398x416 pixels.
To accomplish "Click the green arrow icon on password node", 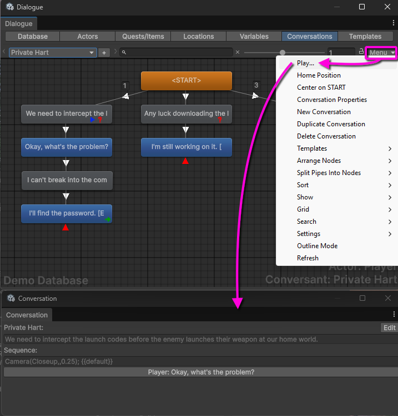I will 108,219.
